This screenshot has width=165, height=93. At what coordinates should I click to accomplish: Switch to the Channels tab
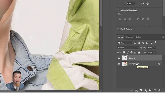point(129,37)
